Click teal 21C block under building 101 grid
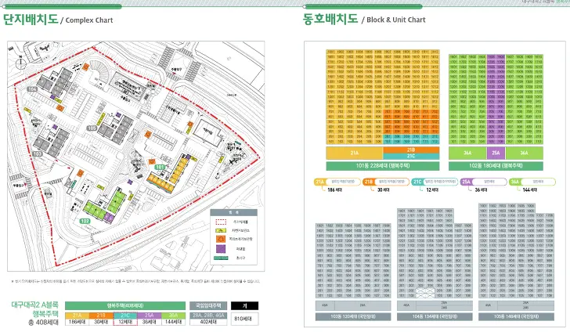The width and height of the screenshot is (570, 332). tap(411, 157)
